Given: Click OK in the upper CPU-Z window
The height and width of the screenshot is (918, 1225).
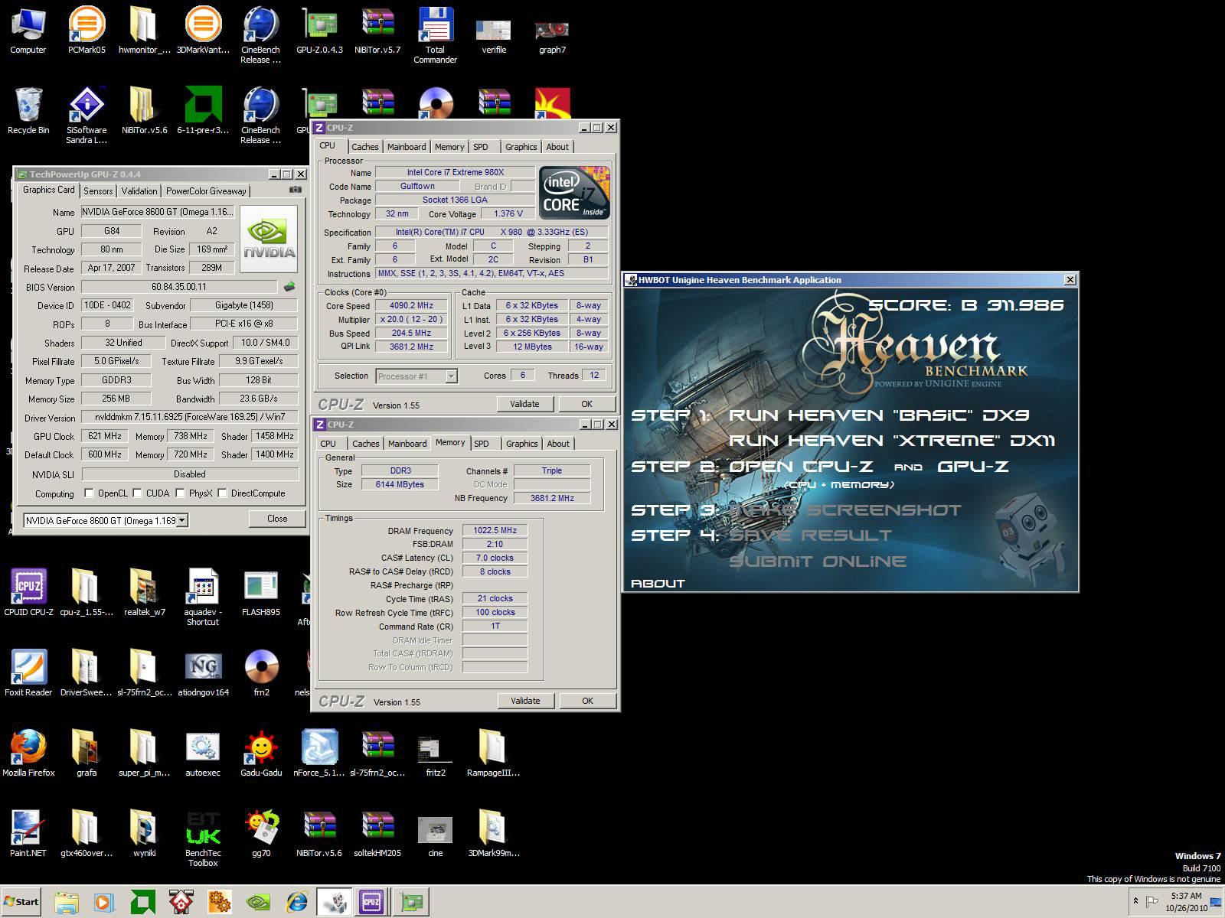Looking at the screenshot, I should click(x=586, y=404).
